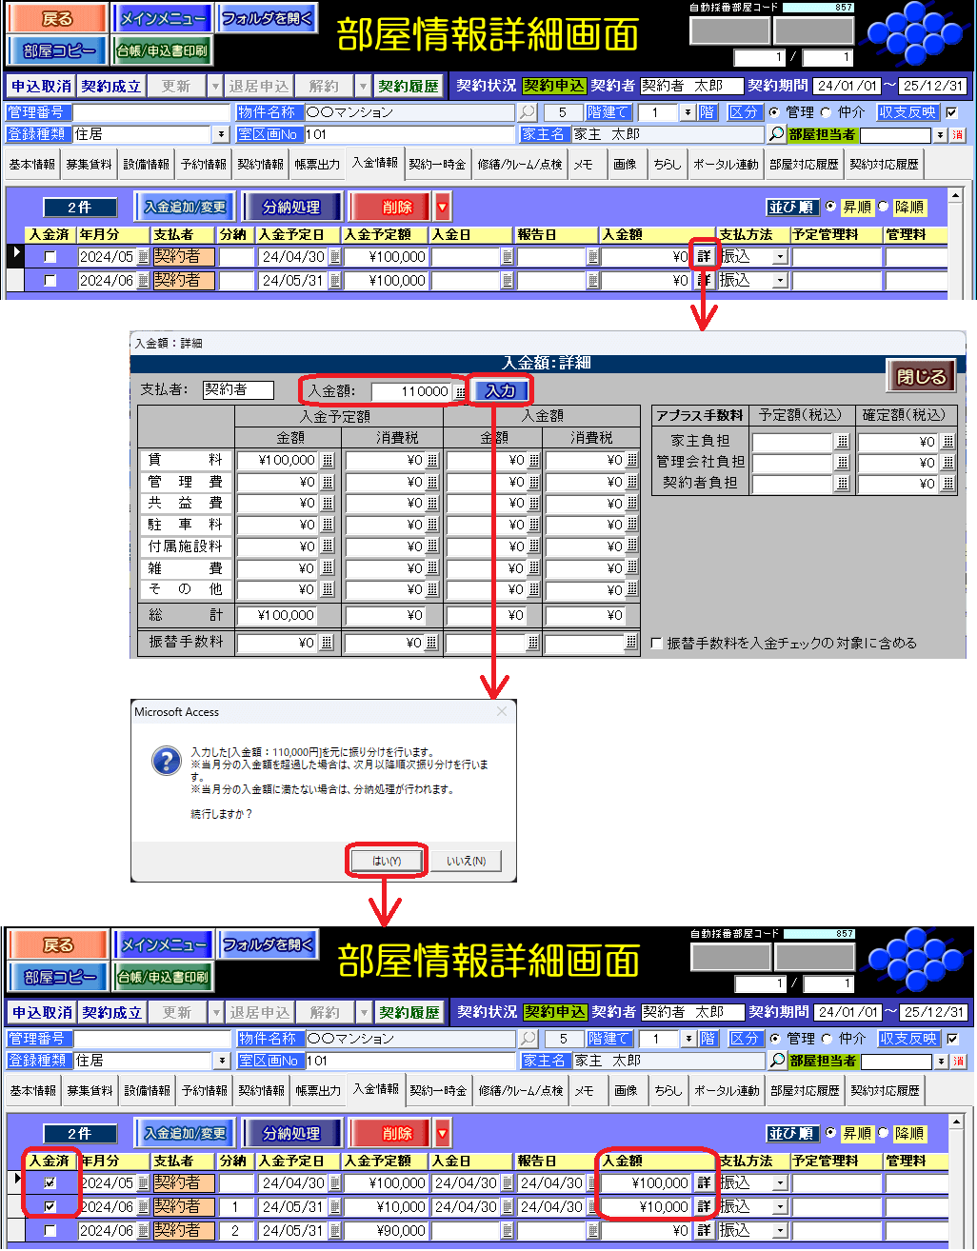The image size is (977, 1251).
Task: Click calculator icon for 契約者負担 確定額(税込)
Action: [947, 484]
